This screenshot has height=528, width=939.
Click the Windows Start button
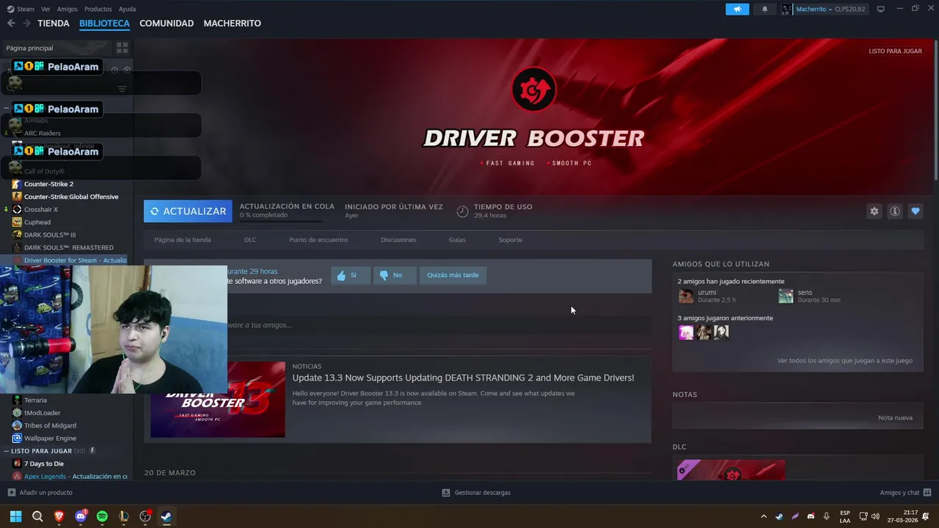[16, 516]
